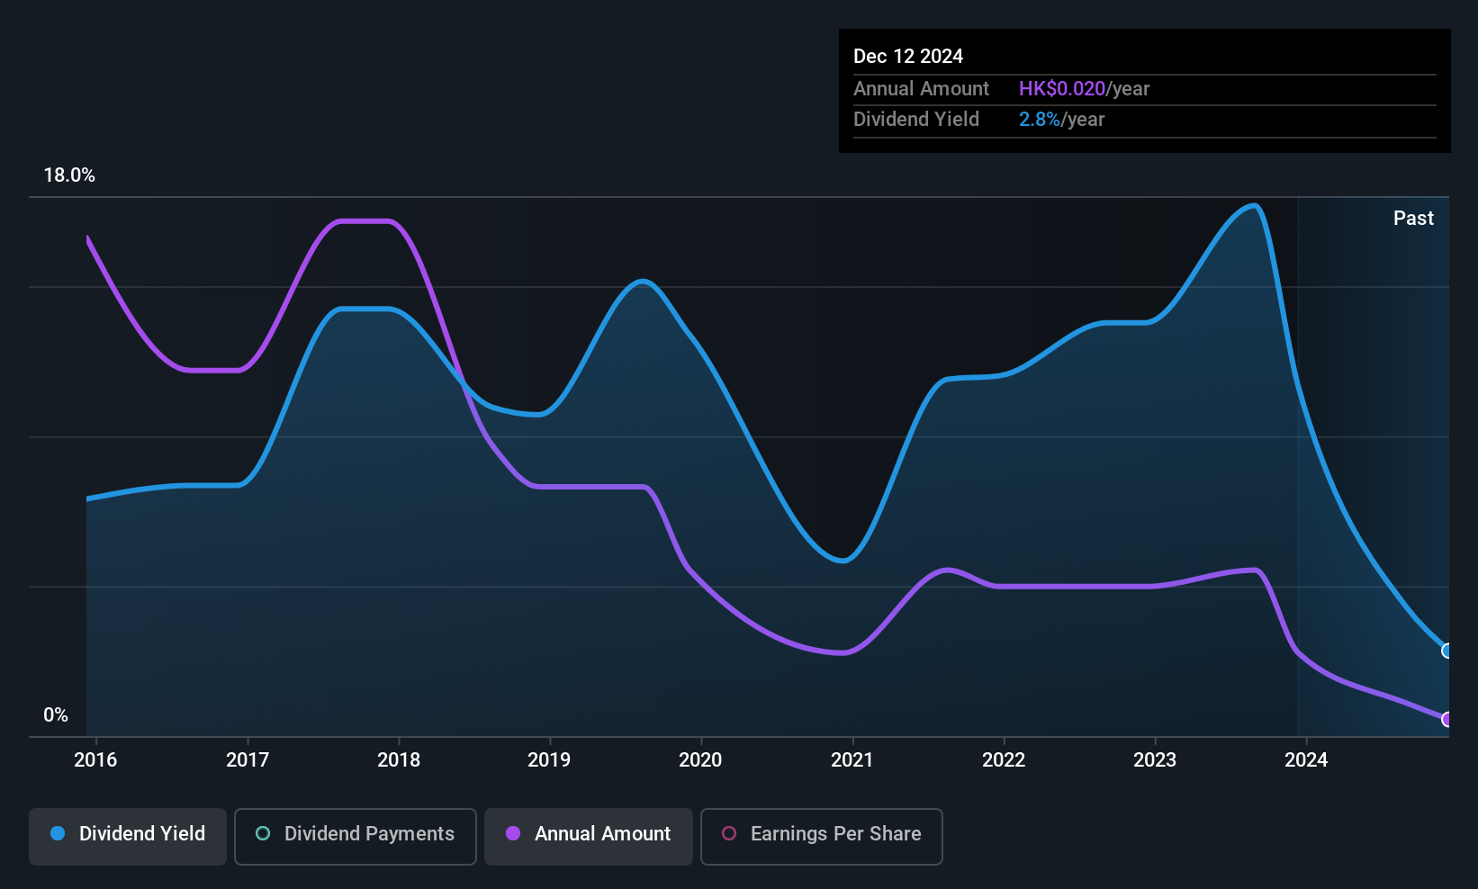
Task: Click the 2018 x-axis label
Action: 399,760
